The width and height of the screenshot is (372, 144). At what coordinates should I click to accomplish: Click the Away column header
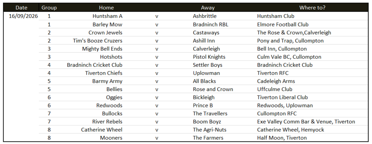click(207, 8)
